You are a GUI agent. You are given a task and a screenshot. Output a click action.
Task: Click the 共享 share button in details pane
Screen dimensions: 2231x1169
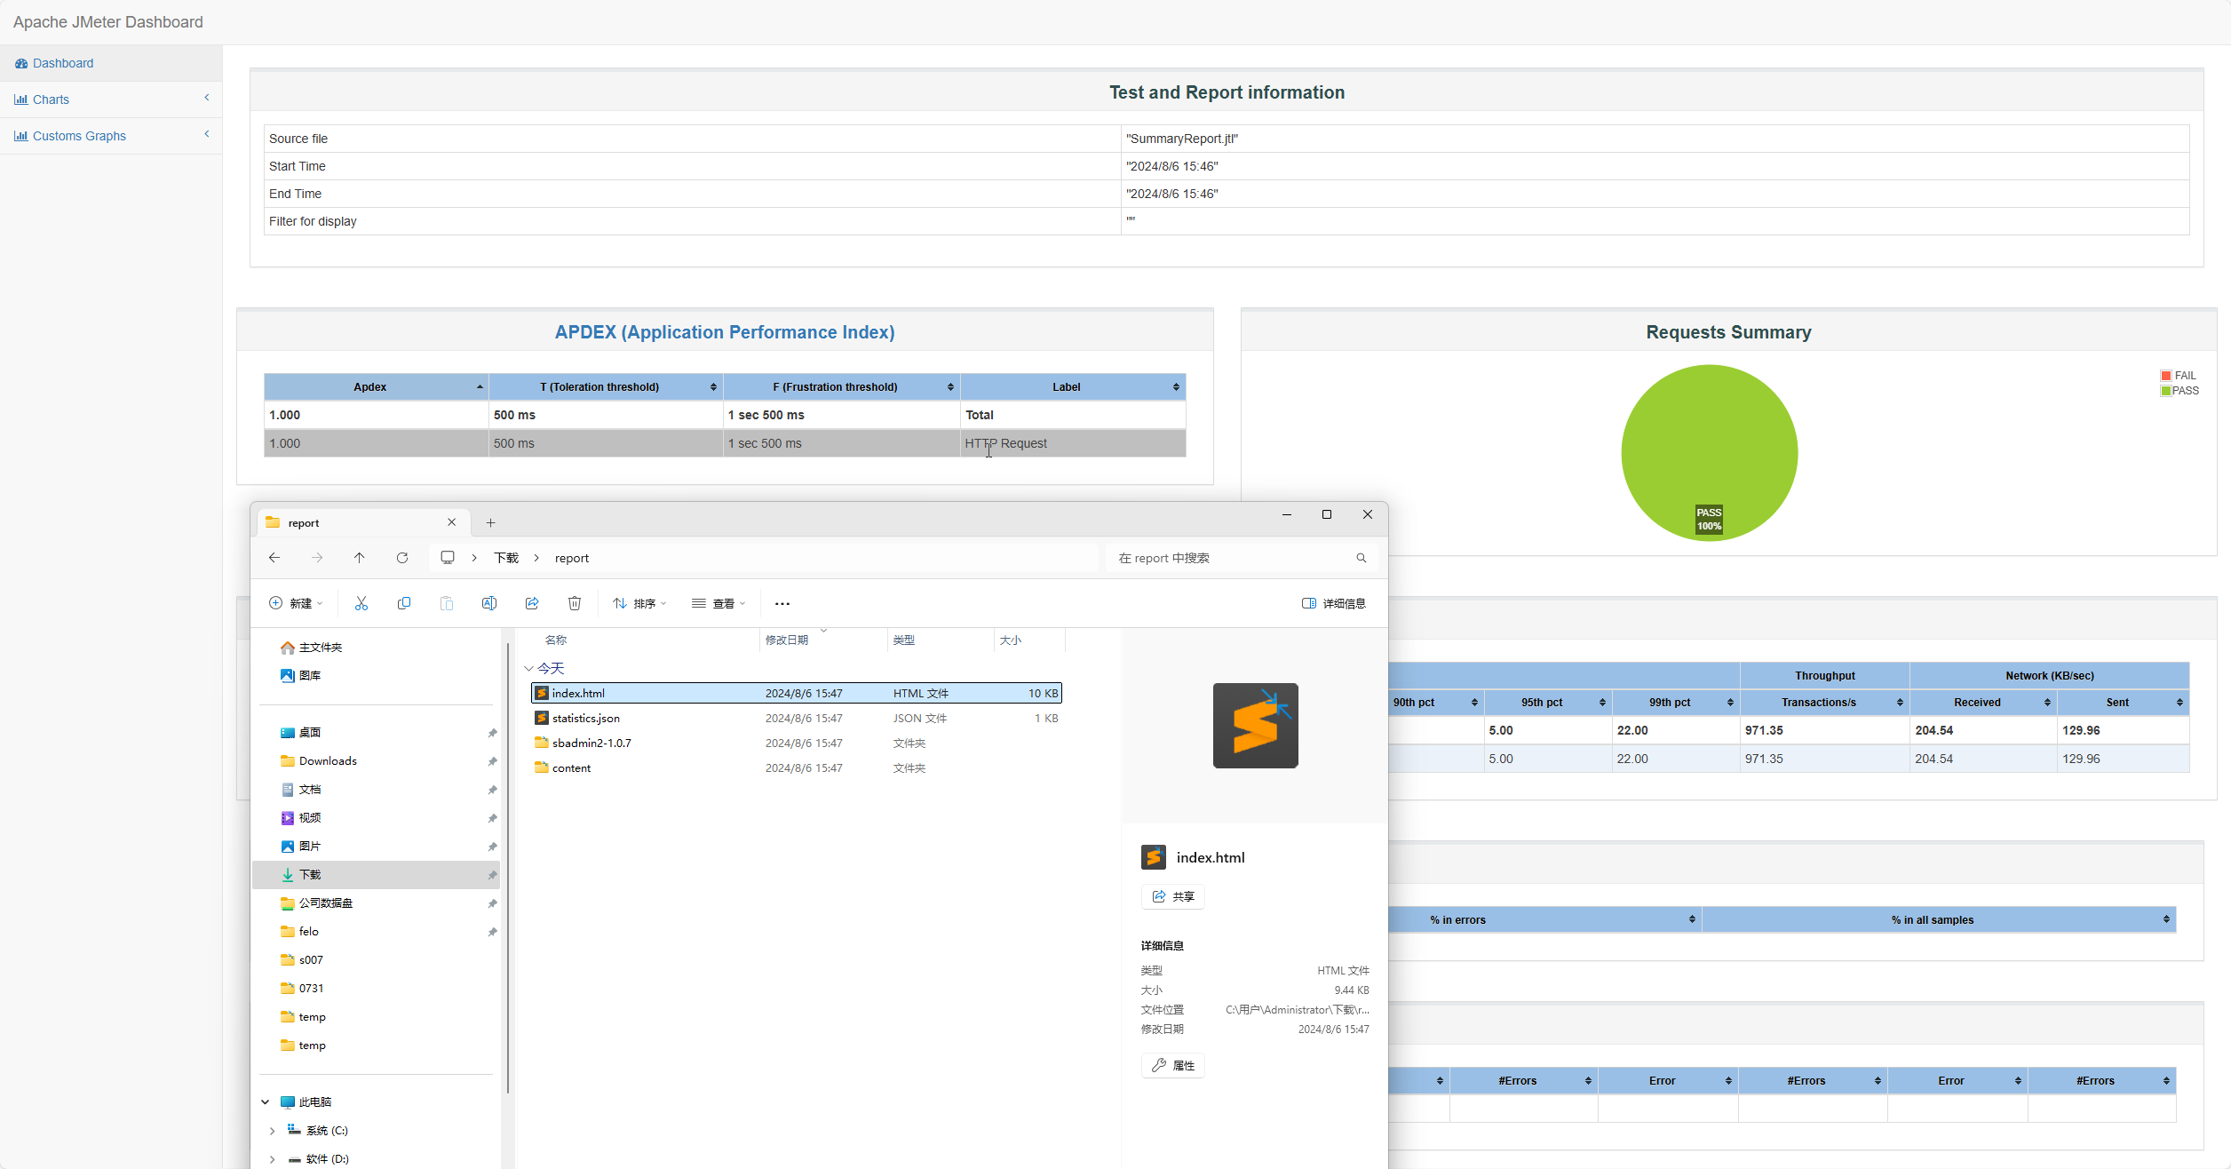click(1173, 896)
